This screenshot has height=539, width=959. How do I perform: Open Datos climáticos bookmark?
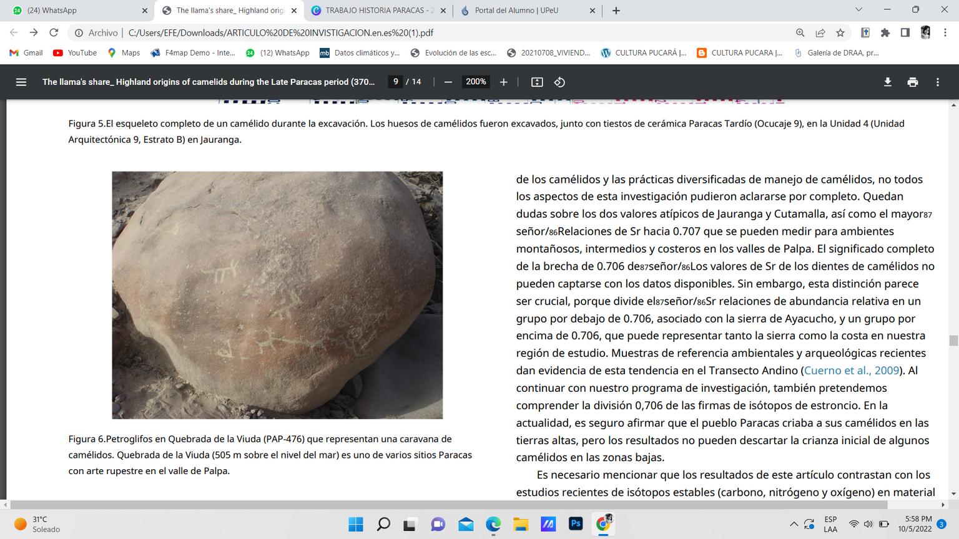pyautogui.click(x=360, y=53)
